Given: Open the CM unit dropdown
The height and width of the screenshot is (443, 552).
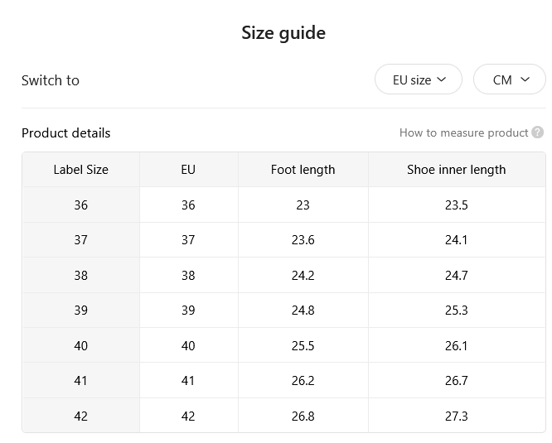Looking at the screenshot, I should (x=510, y=79).
